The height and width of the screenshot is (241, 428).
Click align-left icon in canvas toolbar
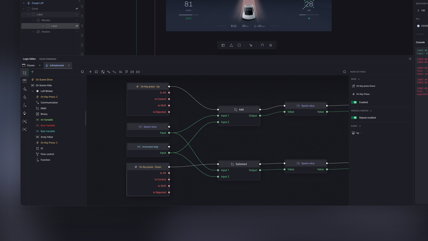click(x=121, y=72)
